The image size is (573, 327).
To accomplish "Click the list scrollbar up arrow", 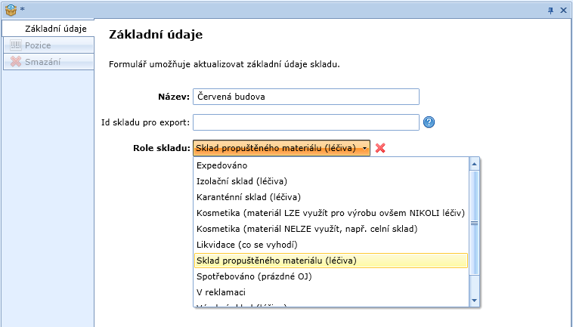I will [x=474, y=164].
